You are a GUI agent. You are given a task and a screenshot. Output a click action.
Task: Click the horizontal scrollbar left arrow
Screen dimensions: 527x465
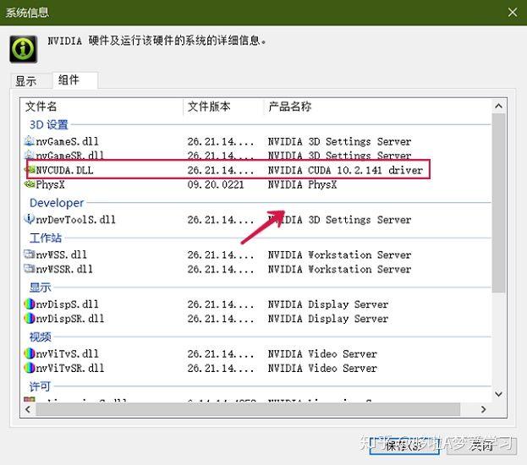(x=28, y=409)
